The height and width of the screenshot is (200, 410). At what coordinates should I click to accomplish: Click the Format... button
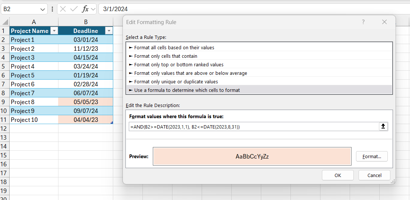click(x=372, y=157)
